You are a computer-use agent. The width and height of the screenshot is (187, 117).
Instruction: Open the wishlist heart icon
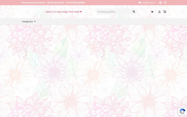152,12
